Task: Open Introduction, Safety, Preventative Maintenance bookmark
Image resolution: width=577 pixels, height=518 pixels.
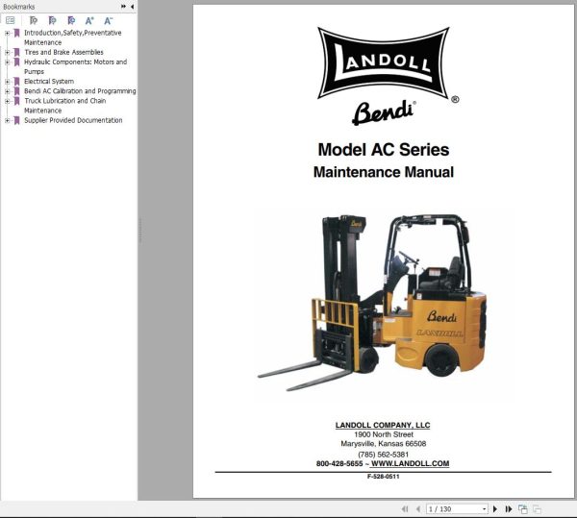Action: [72, 37]
